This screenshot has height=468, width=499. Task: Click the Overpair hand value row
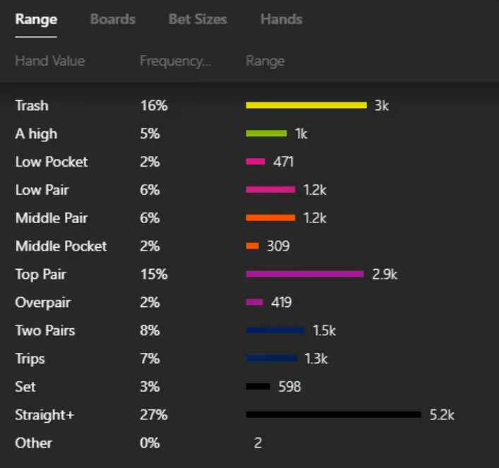42,302
